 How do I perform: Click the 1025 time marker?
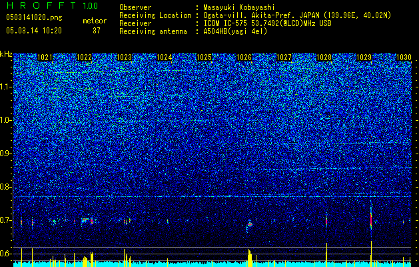coord(204,57)
